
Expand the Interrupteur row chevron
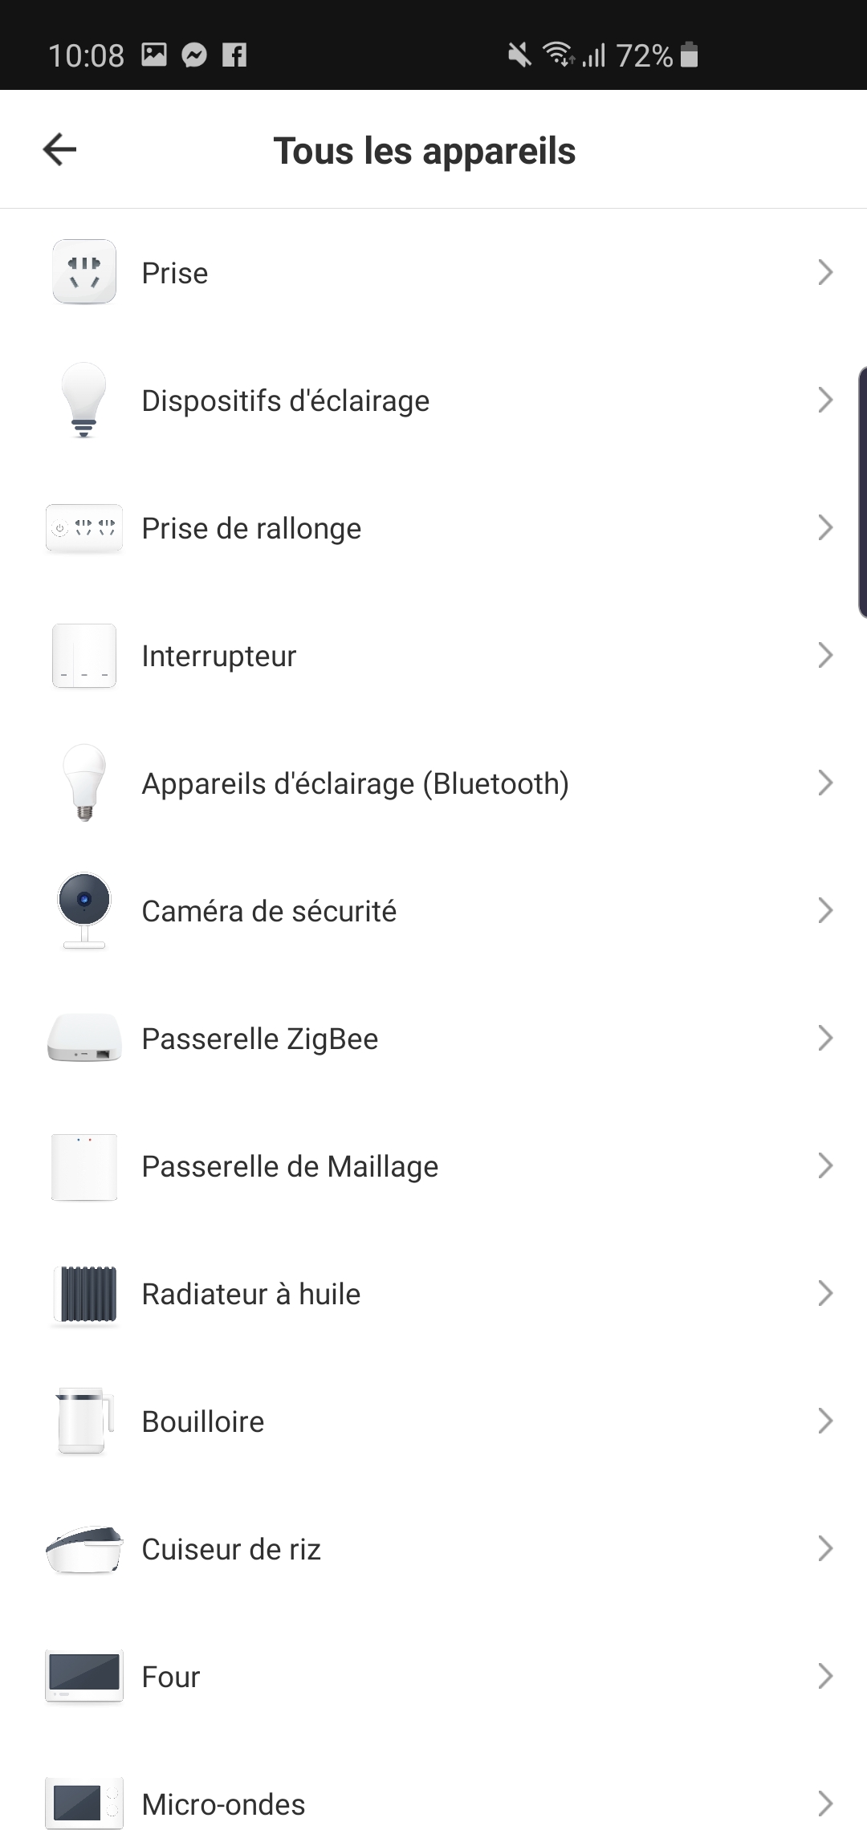pos(824,656)
